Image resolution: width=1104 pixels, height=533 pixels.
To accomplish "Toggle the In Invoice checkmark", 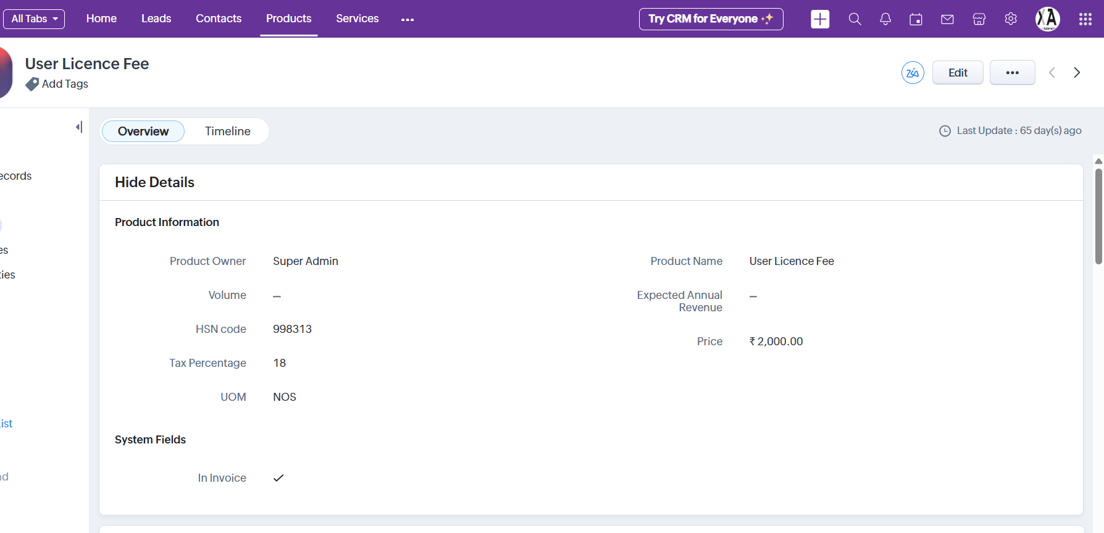I will click(x=278, y=478).
